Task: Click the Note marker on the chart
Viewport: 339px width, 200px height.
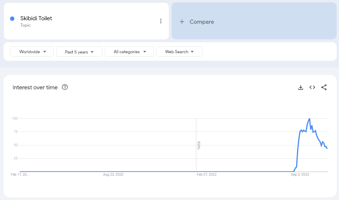Action: (199, 145)
